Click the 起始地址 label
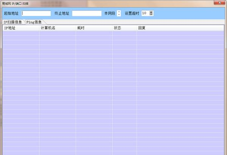Screen dimensions: 227x155 (11, 13)
